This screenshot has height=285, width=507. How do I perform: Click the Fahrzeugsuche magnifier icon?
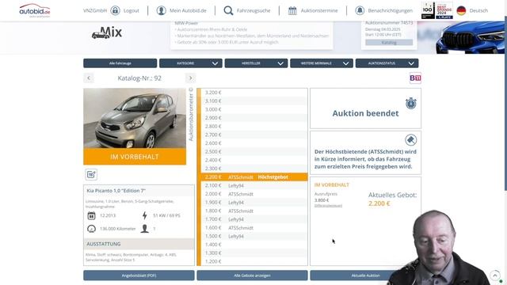[228, 10]
